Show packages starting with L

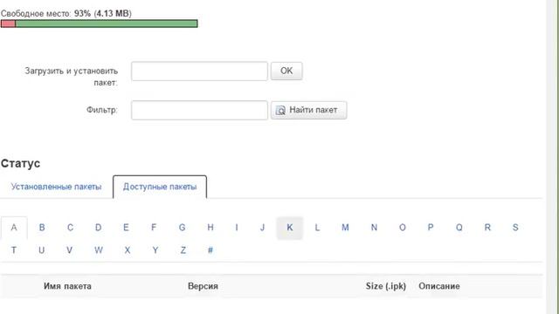pyautogui.click(x=317, y=228)
